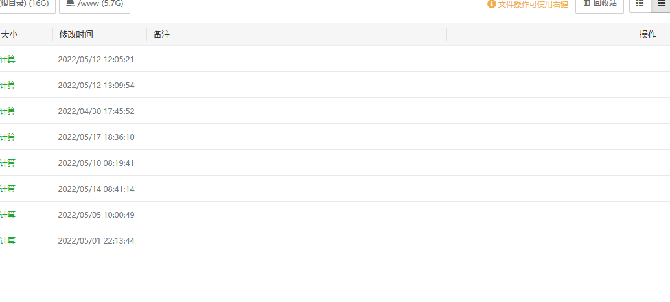Click 计算 for the 2022/05/01 22:13:44 row
Screen dimensions: 670x302
coord(7,241)
